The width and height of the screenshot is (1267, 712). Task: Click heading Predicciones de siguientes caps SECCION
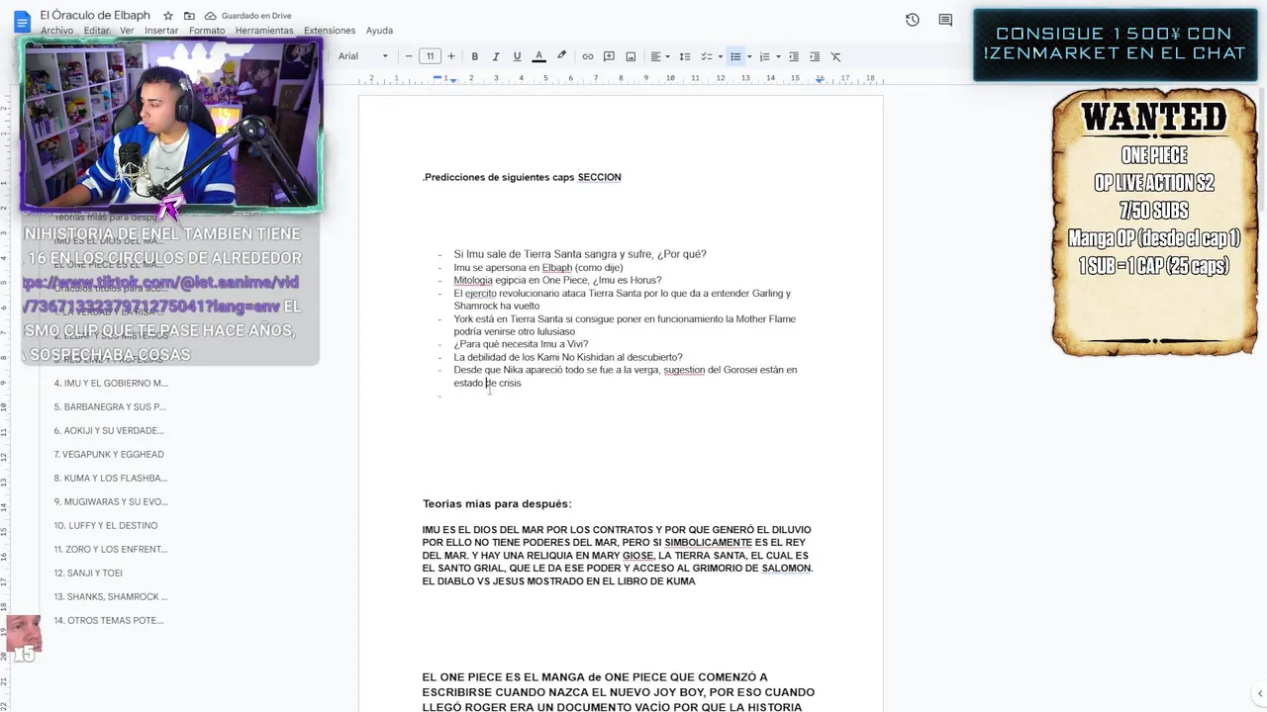coord(522,177)
